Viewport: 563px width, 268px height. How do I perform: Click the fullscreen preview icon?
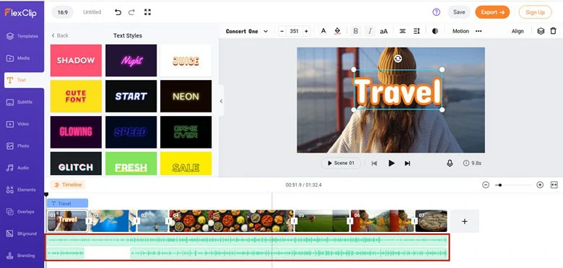pyautogui.click(x=147, y=12)
